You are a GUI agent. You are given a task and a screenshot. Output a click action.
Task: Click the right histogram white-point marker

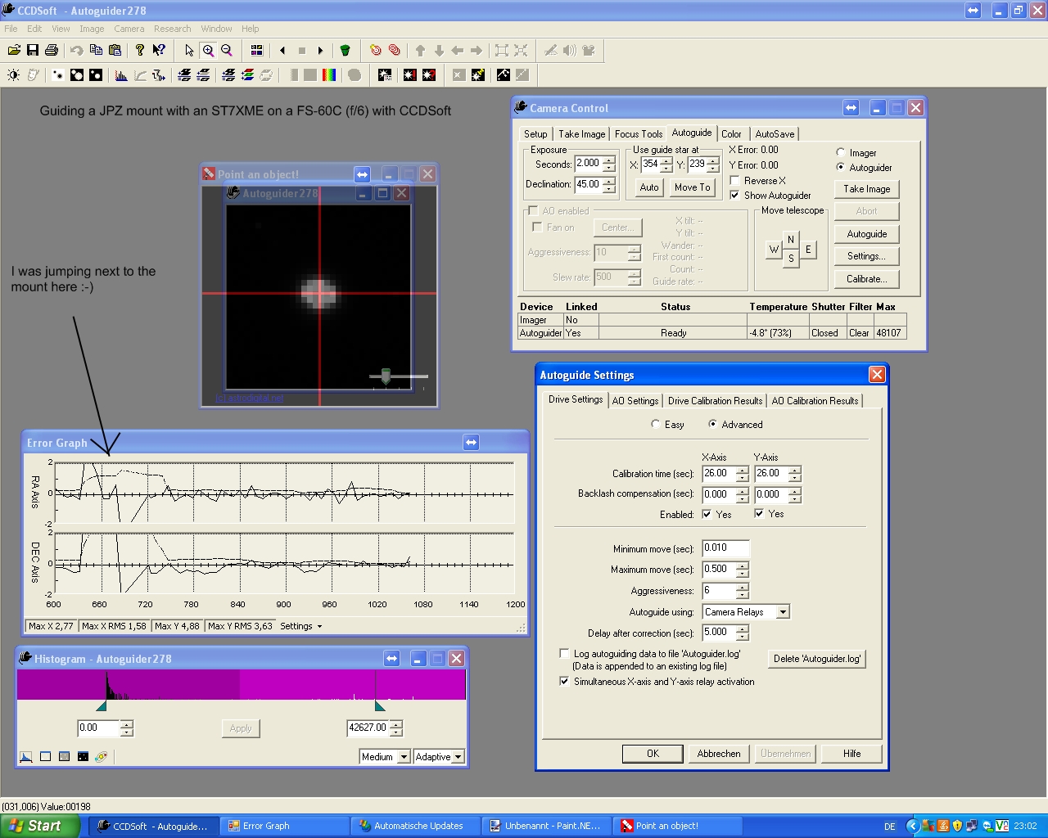(380, 705)
